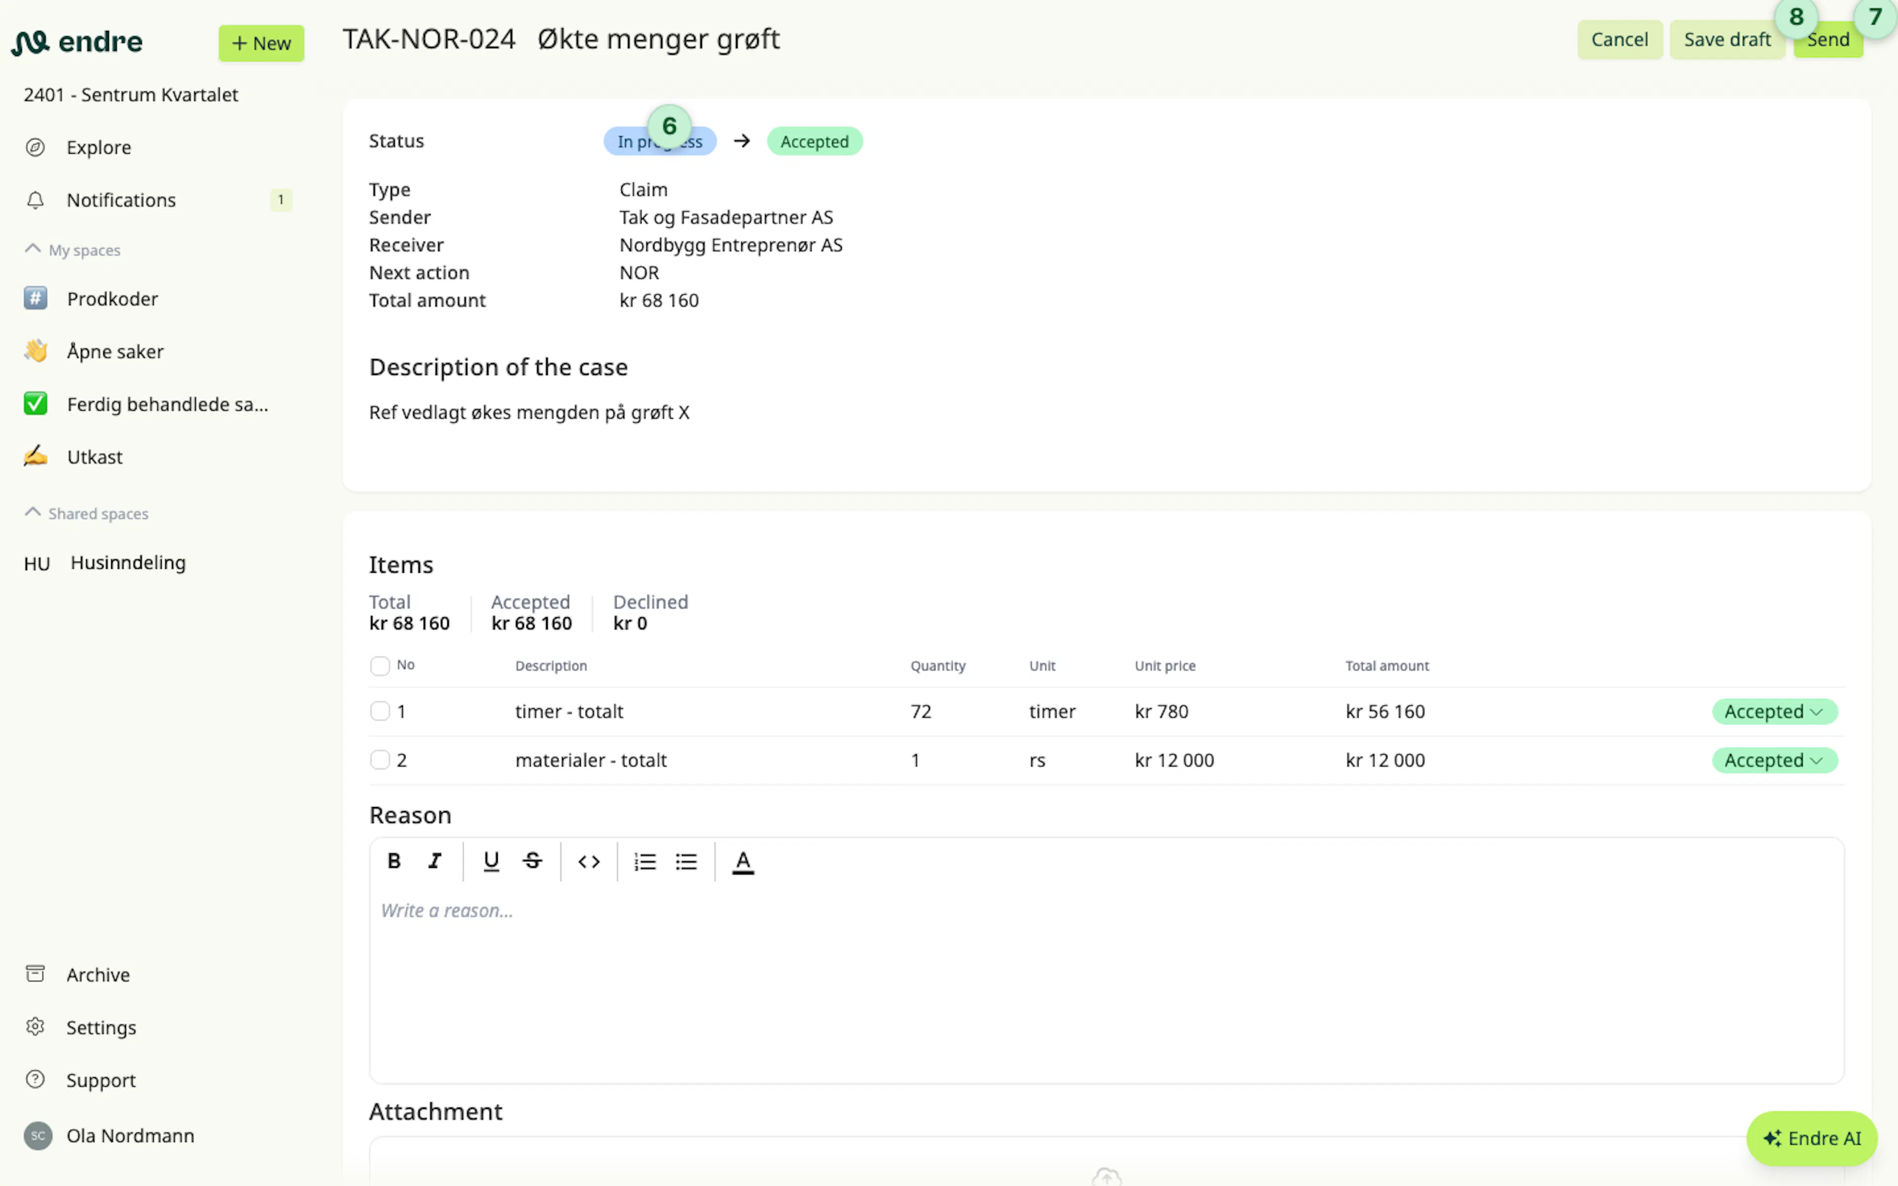Click the case ID TAK-NOR-024
Screen dimensions: 1898x1186
tap(429, 39)
